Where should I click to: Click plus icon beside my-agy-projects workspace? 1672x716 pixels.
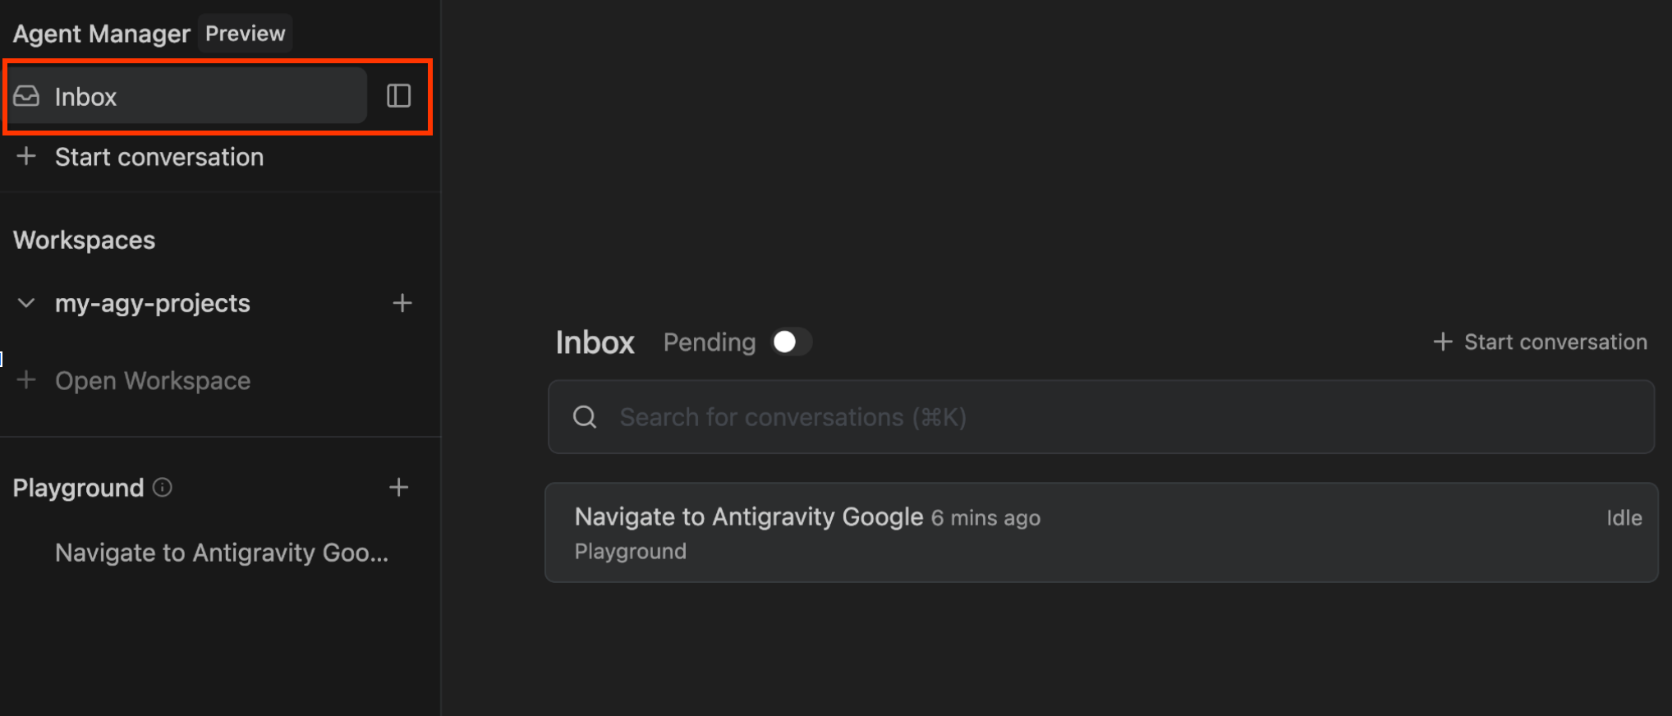[x=402, y=304]
